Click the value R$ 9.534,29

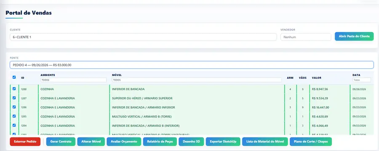(320, 98)
